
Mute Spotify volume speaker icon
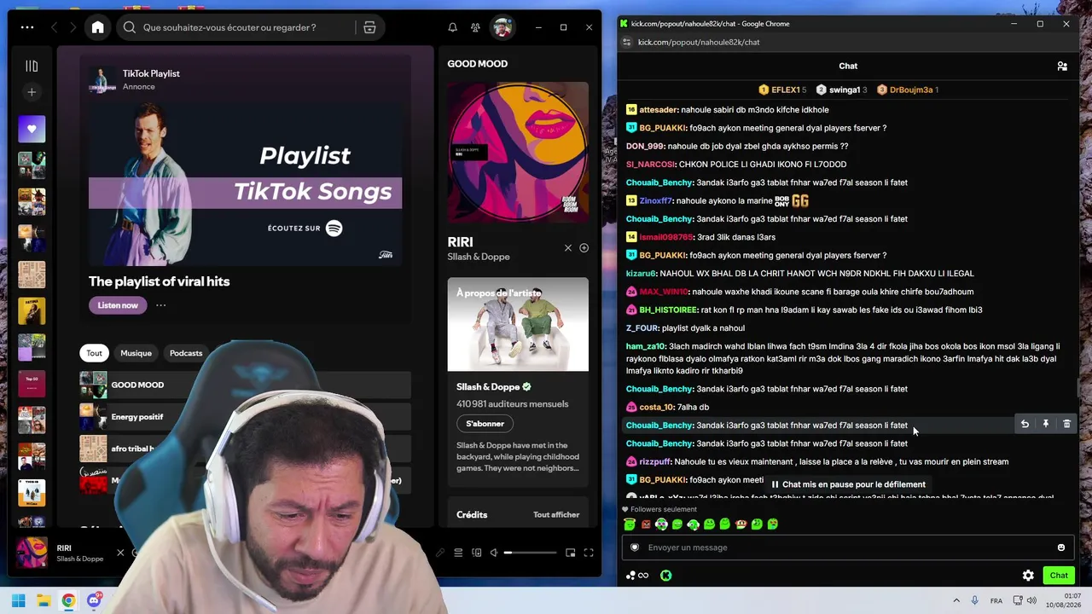[x=494, y=553]
